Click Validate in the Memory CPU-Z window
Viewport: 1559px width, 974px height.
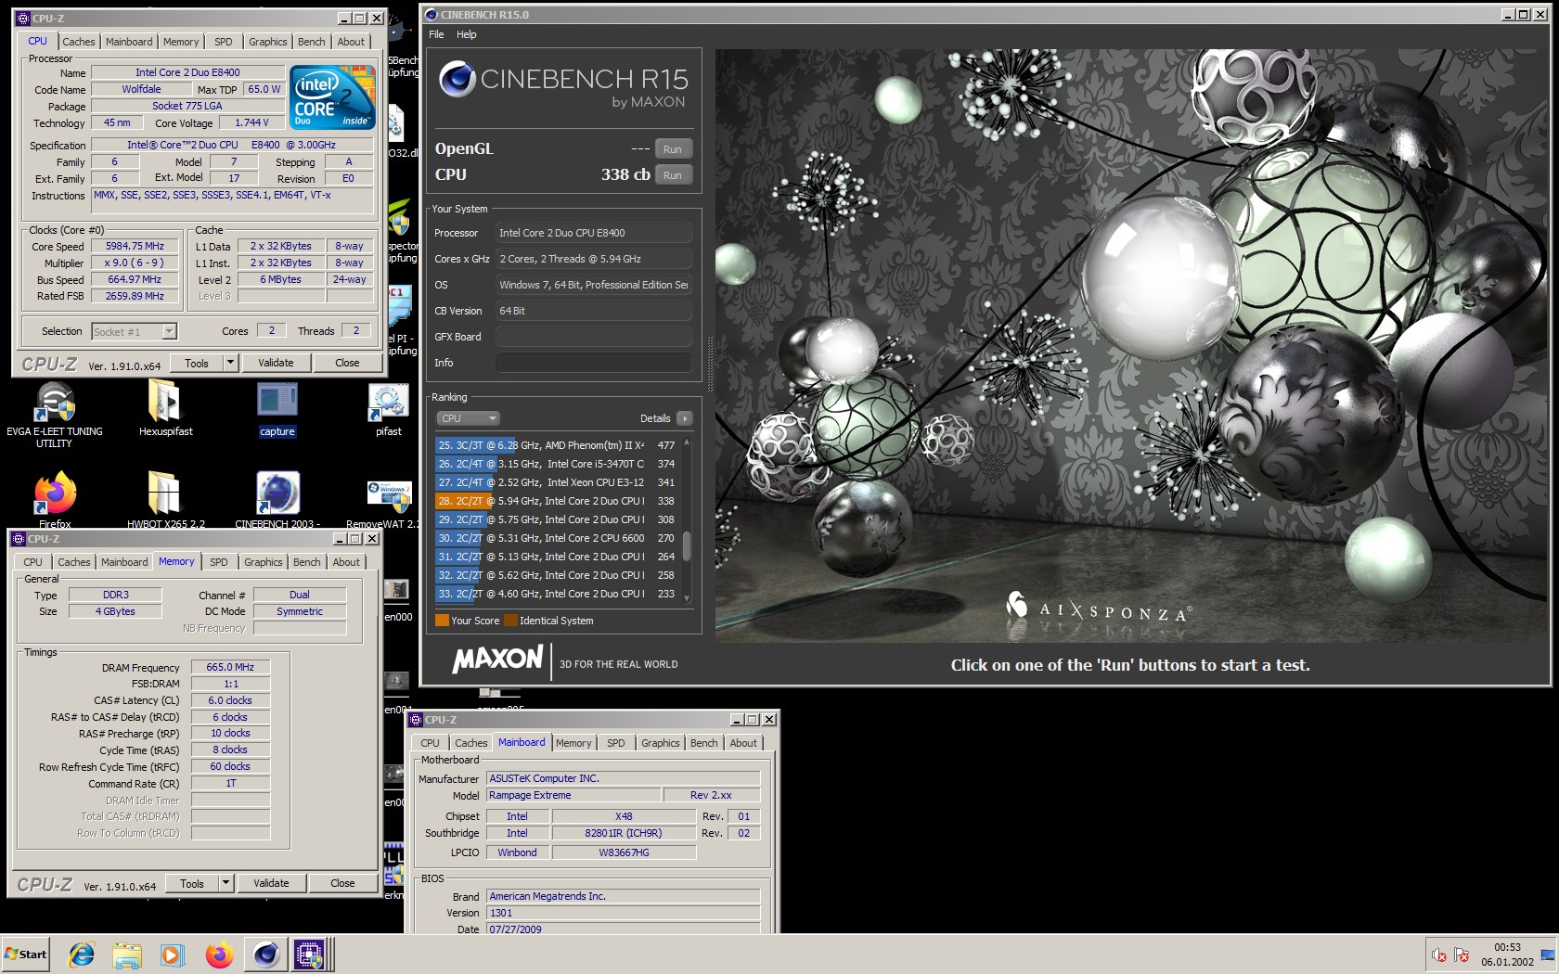[271, 883]
